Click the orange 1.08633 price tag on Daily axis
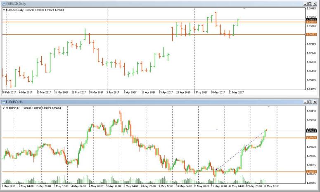Viewport: 320px width, 192px height. (x=311, y=35)
